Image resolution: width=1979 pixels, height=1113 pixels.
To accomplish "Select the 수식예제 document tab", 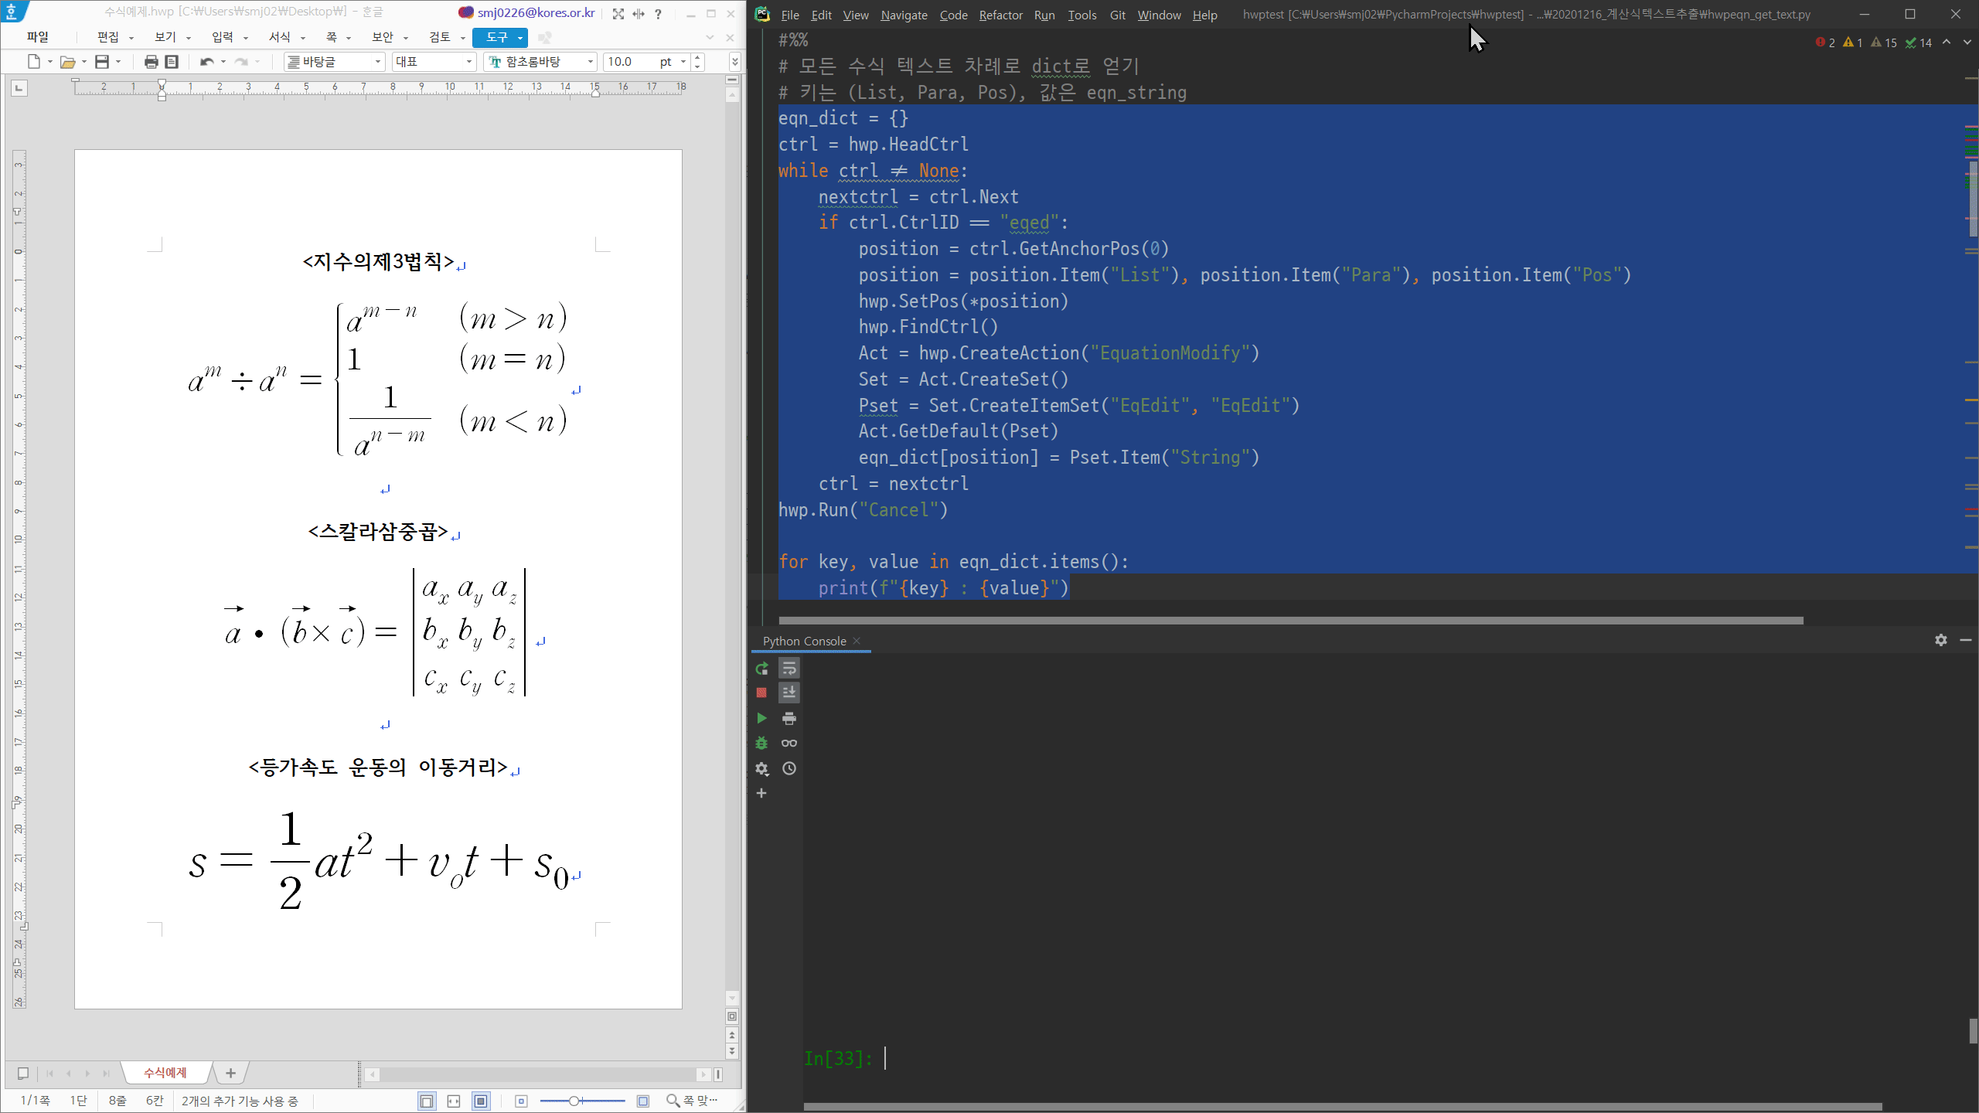I will click(x=165, y=1073).
